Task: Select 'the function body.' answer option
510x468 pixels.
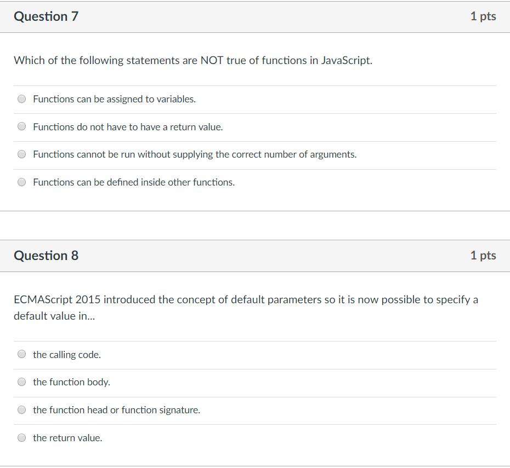Action: (21, 382)
